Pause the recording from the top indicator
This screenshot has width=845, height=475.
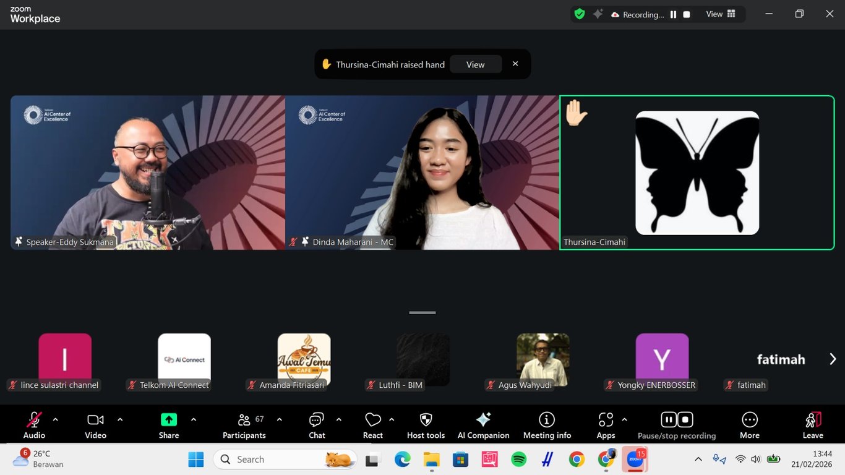coord(673,14)
